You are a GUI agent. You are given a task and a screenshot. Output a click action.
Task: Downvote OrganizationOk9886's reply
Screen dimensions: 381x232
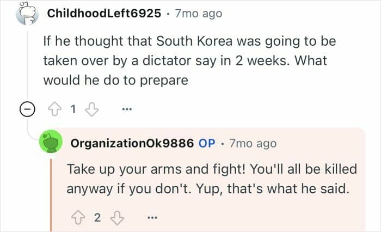[x=118, y=218]
